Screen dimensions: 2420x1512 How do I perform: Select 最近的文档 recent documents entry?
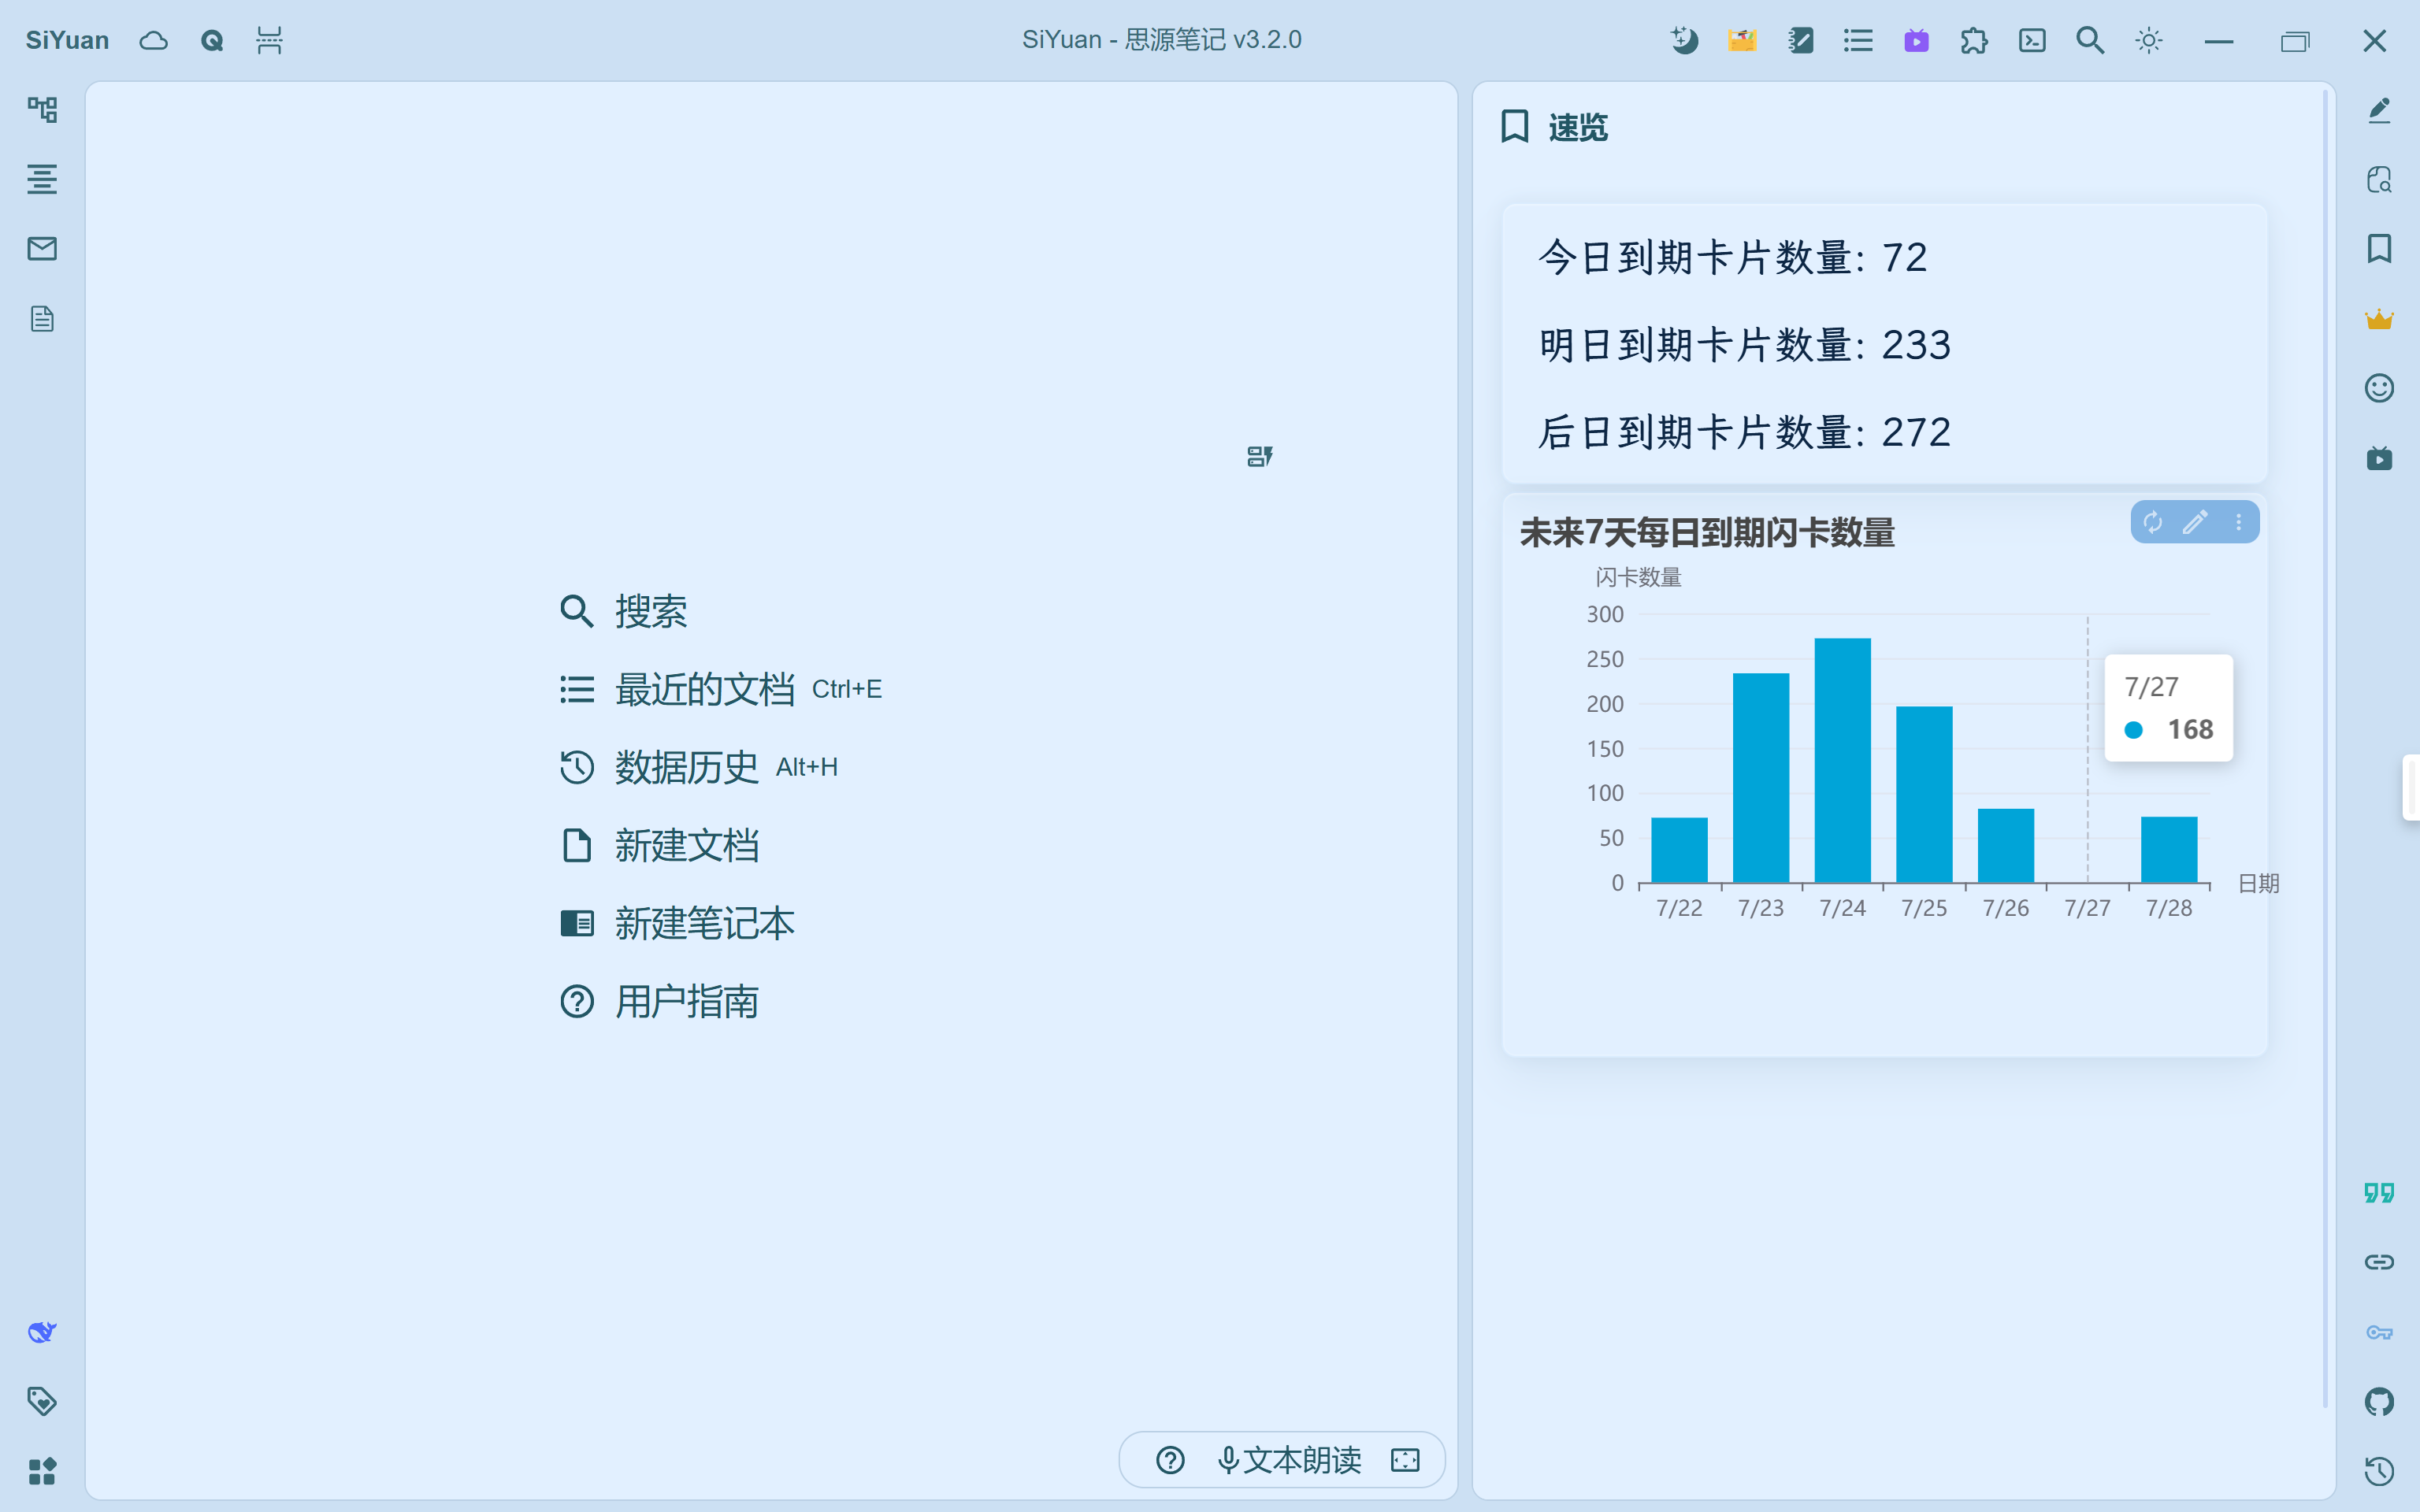(704, 689)
